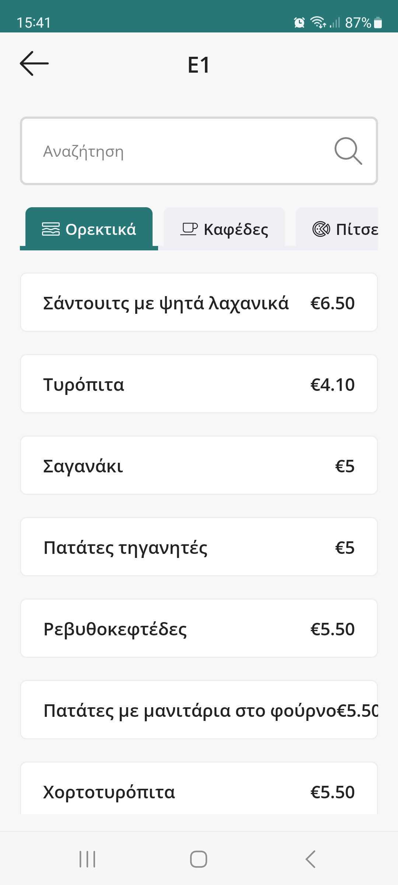
Task: Select the Τυρόπιτα menu item
Action: click(x=199, y=384)
